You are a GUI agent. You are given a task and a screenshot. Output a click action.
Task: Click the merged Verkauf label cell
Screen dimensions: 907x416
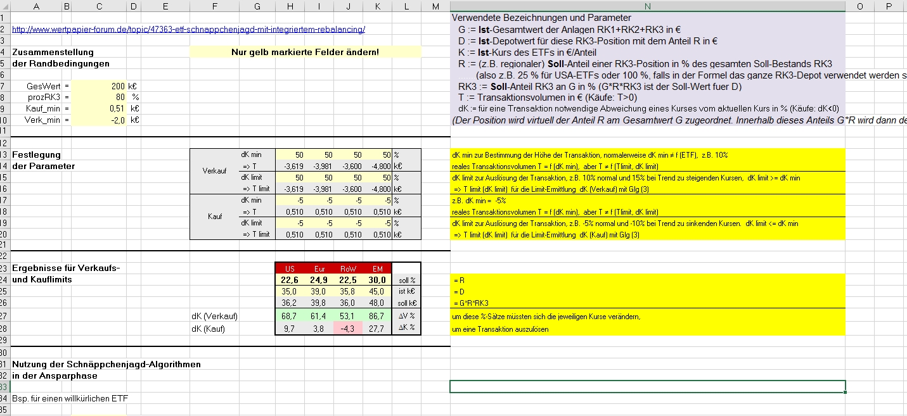pos(213,171)
